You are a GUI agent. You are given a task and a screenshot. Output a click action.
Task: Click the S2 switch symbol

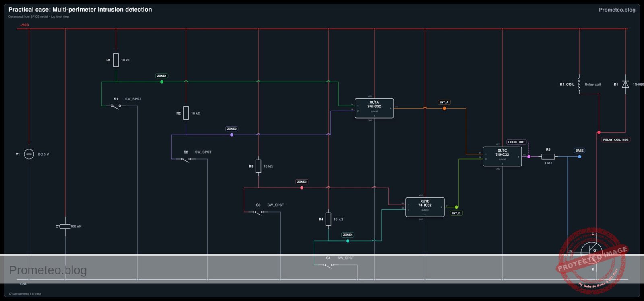point(186,159)
